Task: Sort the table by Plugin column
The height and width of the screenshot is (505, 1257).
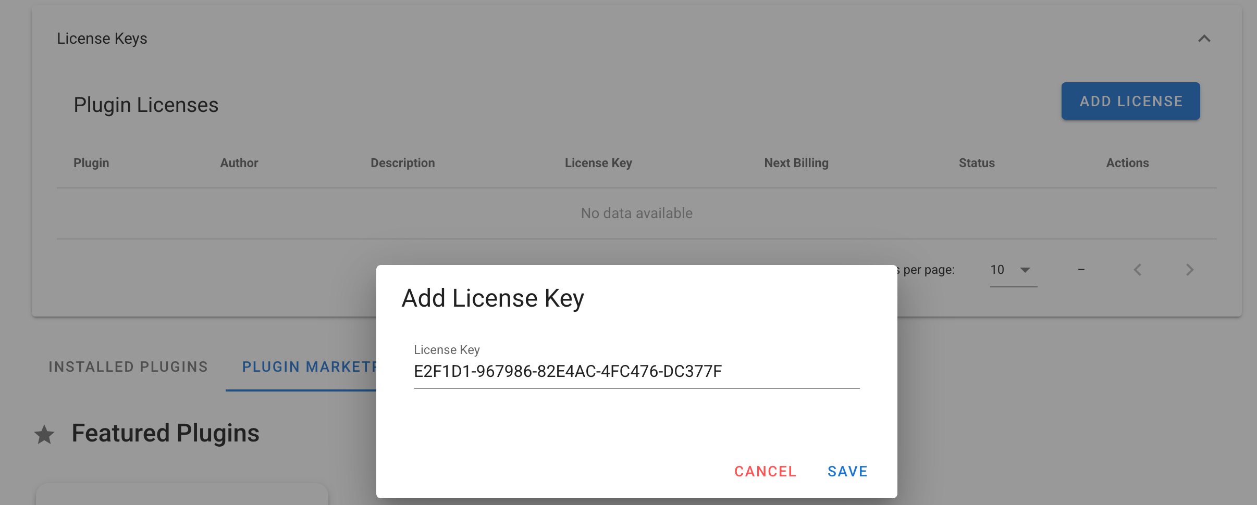Action: (91, 163)
